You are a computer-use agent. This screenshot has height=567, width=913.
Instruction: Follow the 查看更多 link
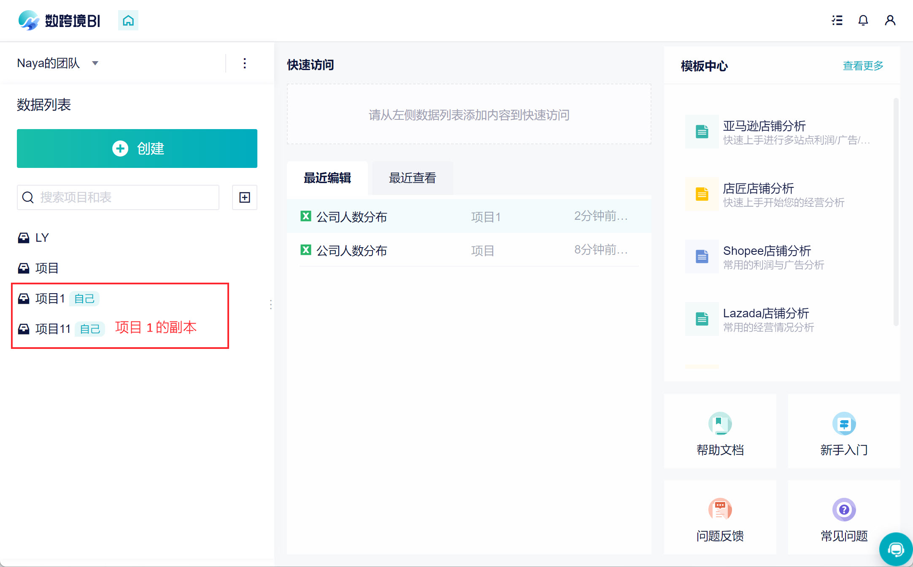pos(863,66)
